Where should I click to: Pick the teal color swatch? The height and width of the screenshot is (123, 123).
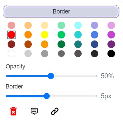pyautogui.click(x=78, y=44)
